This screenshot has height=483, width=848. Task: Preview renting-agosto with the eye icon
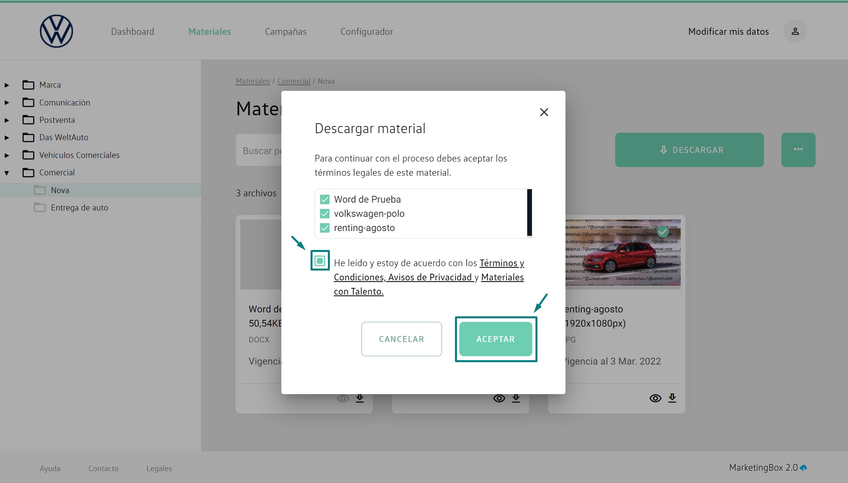pos(655,398)
